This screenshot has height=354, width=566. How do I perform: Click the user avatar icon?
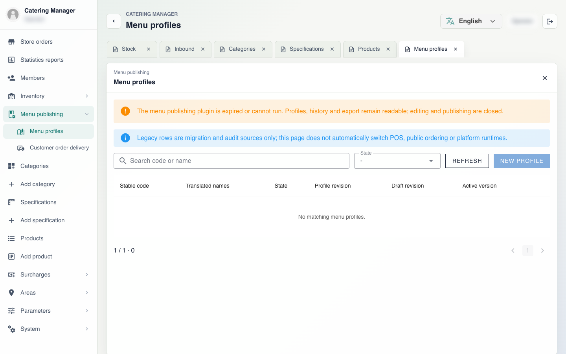[x=13, y=15]
